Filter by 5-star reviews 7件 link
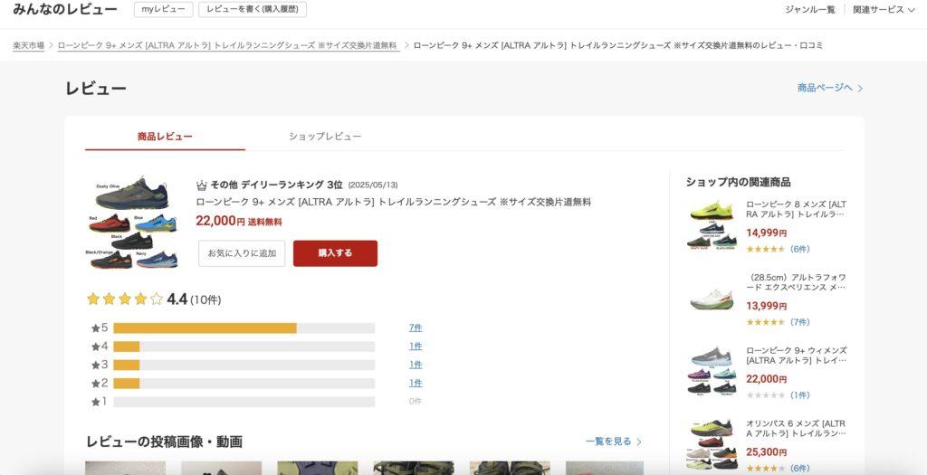This screenshot has width=927, height=475. pyautogui.click(x=416, y=328)
